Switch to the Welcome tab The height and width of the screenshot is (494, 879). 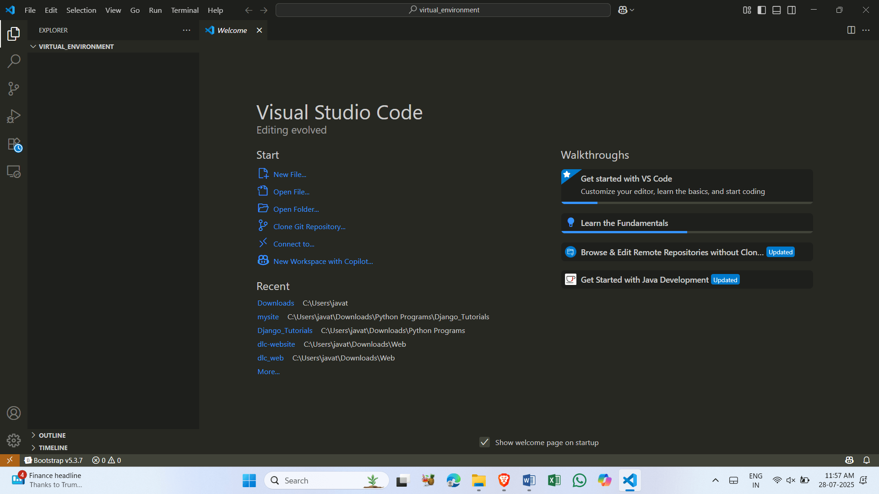point(231,30)
